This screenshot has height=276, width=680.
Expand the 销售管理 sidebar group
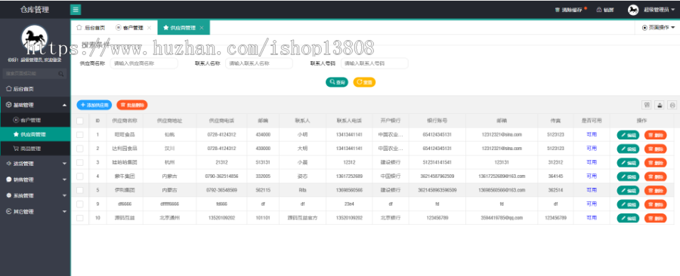35,179
